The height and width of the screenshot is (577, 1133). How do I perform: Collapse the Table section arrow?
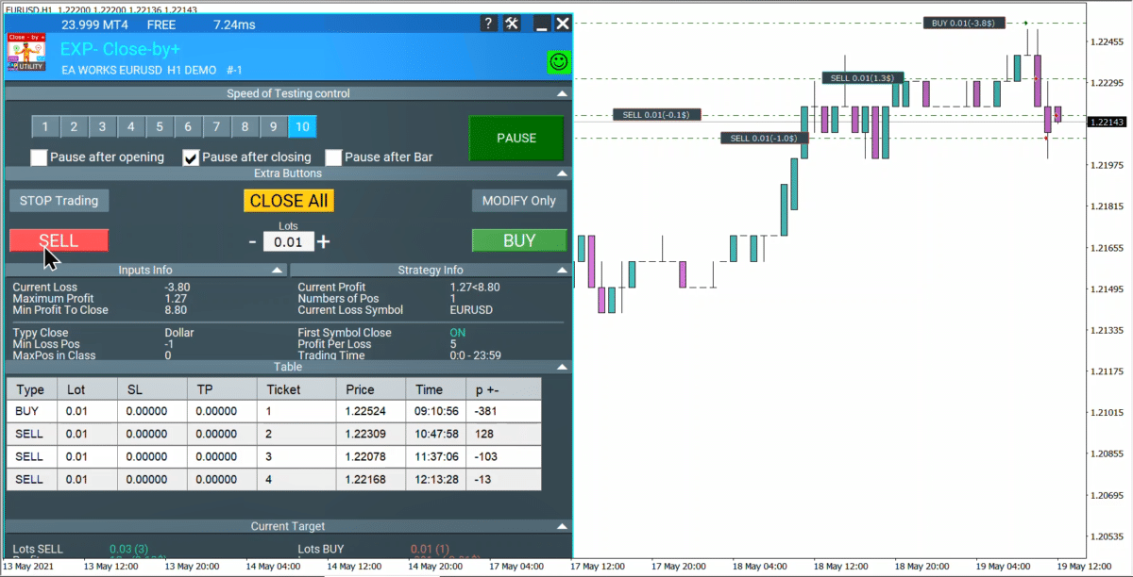[562, 367]
